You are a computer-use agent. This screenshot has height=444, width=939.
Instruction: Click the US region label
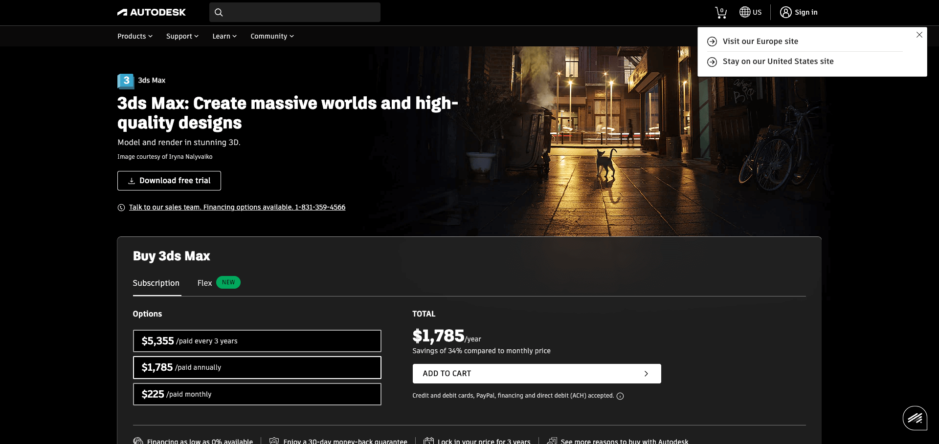[757, 12]
